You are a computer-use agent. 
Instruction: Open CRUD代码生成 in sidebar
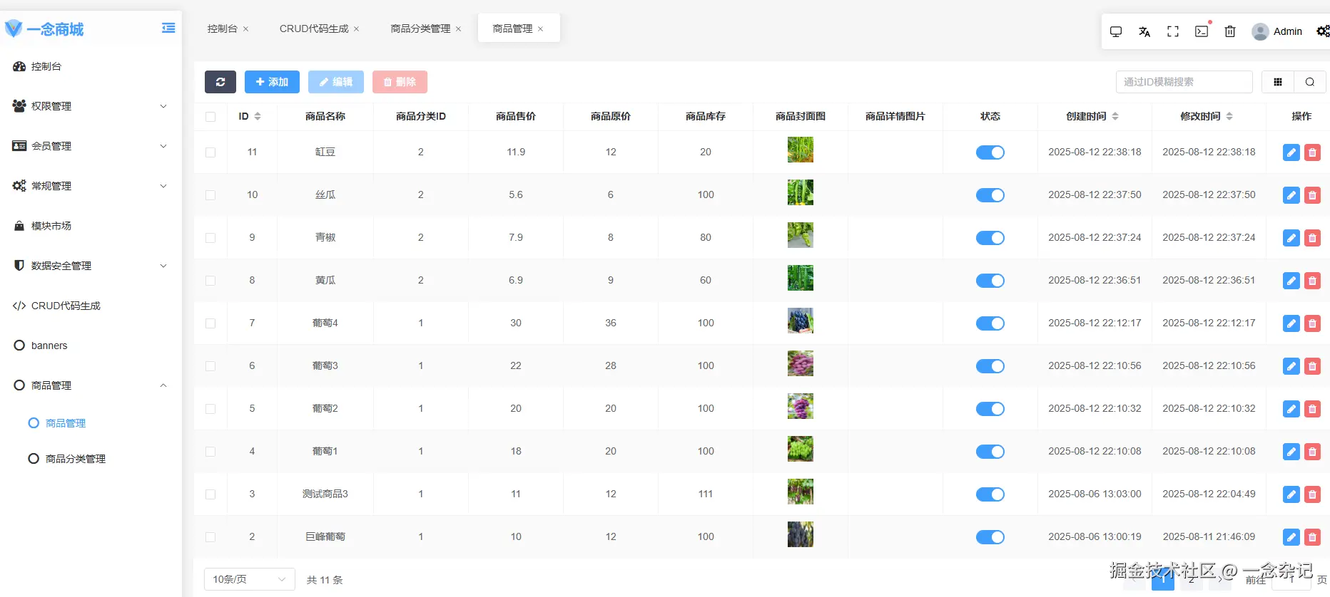(x=91, y=306)
